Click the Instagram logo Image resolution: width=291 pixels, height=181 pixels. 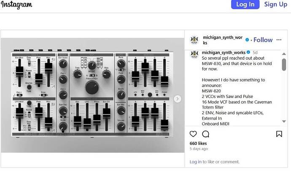click(x=16, y=5)
